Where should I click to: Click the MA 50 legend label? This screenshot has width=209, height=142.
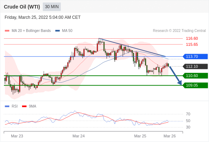tap(67, 31)
